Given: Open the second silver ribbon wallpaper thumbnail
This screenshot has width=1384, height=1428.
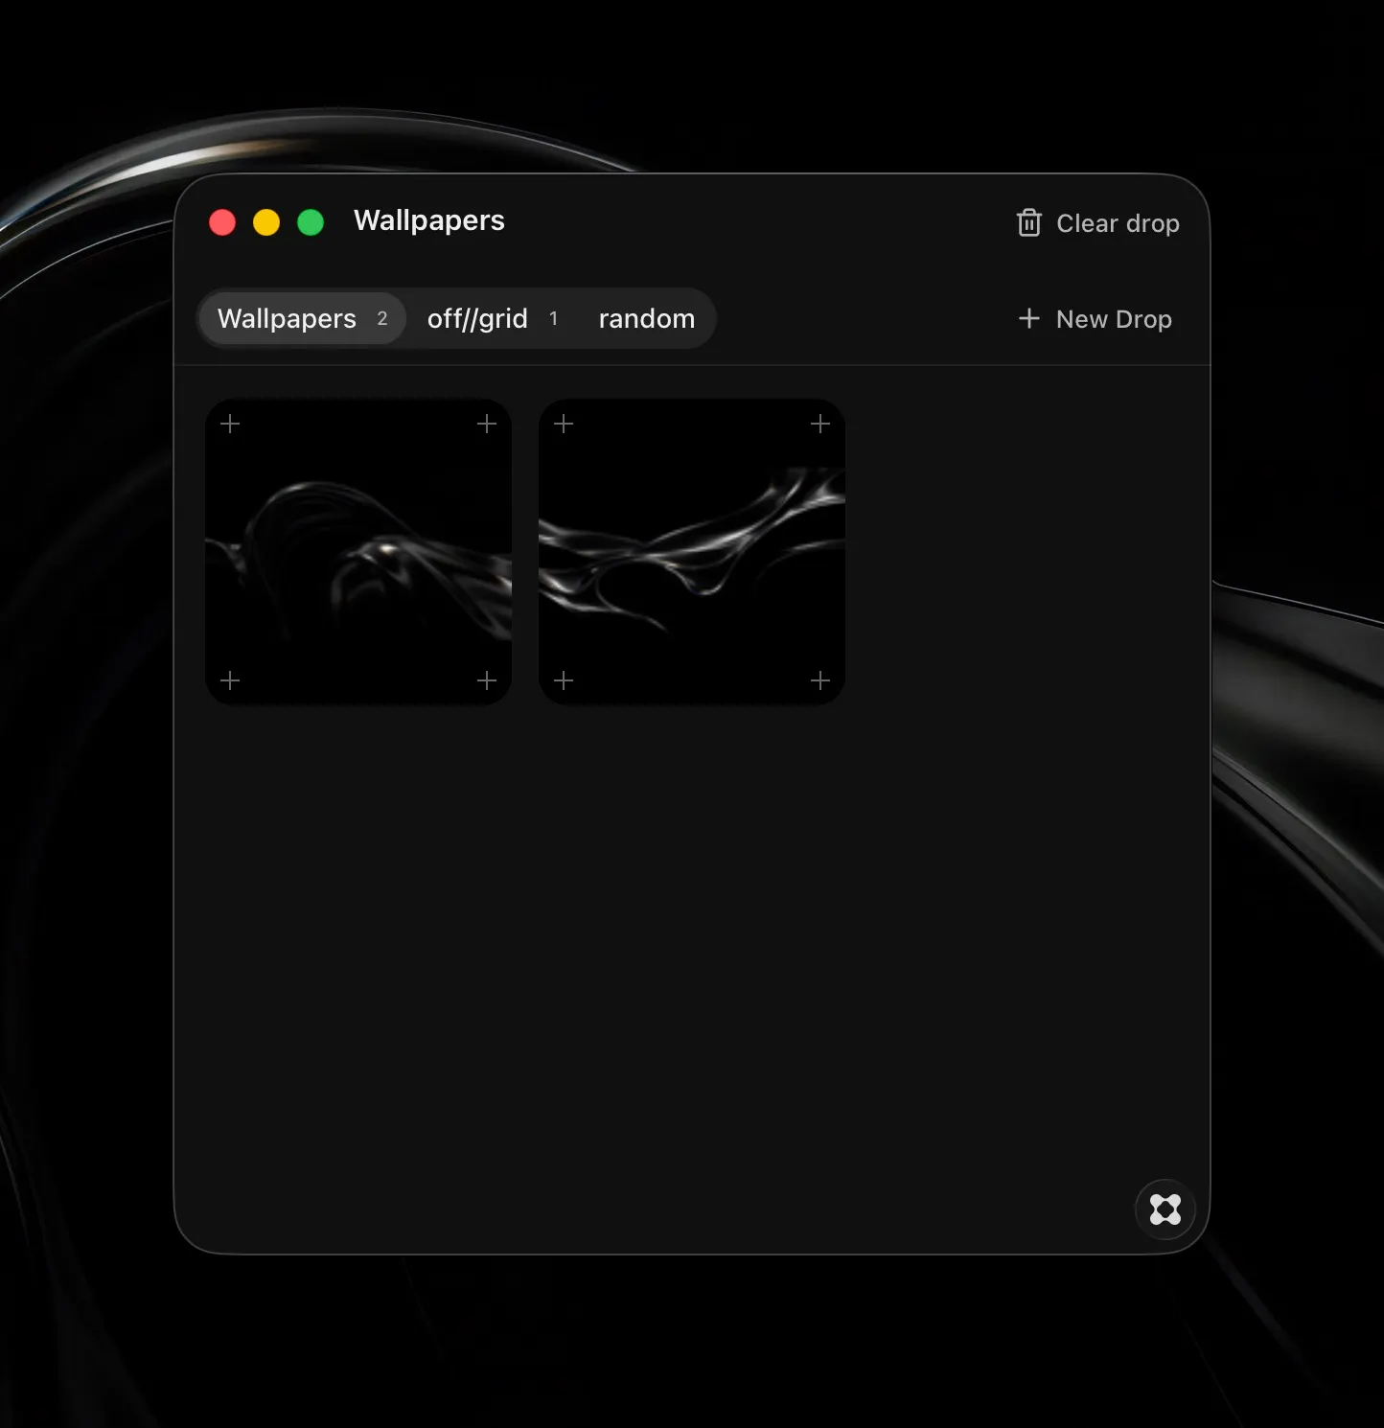Looking at the screenshot, I should pyautogui.click(x=692, y=552).
